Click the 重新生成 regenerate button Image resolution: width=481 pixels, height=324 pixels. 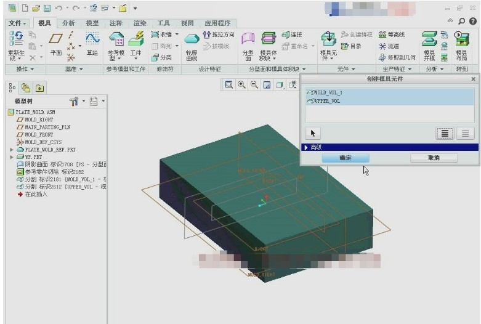[x=16, y=46]
